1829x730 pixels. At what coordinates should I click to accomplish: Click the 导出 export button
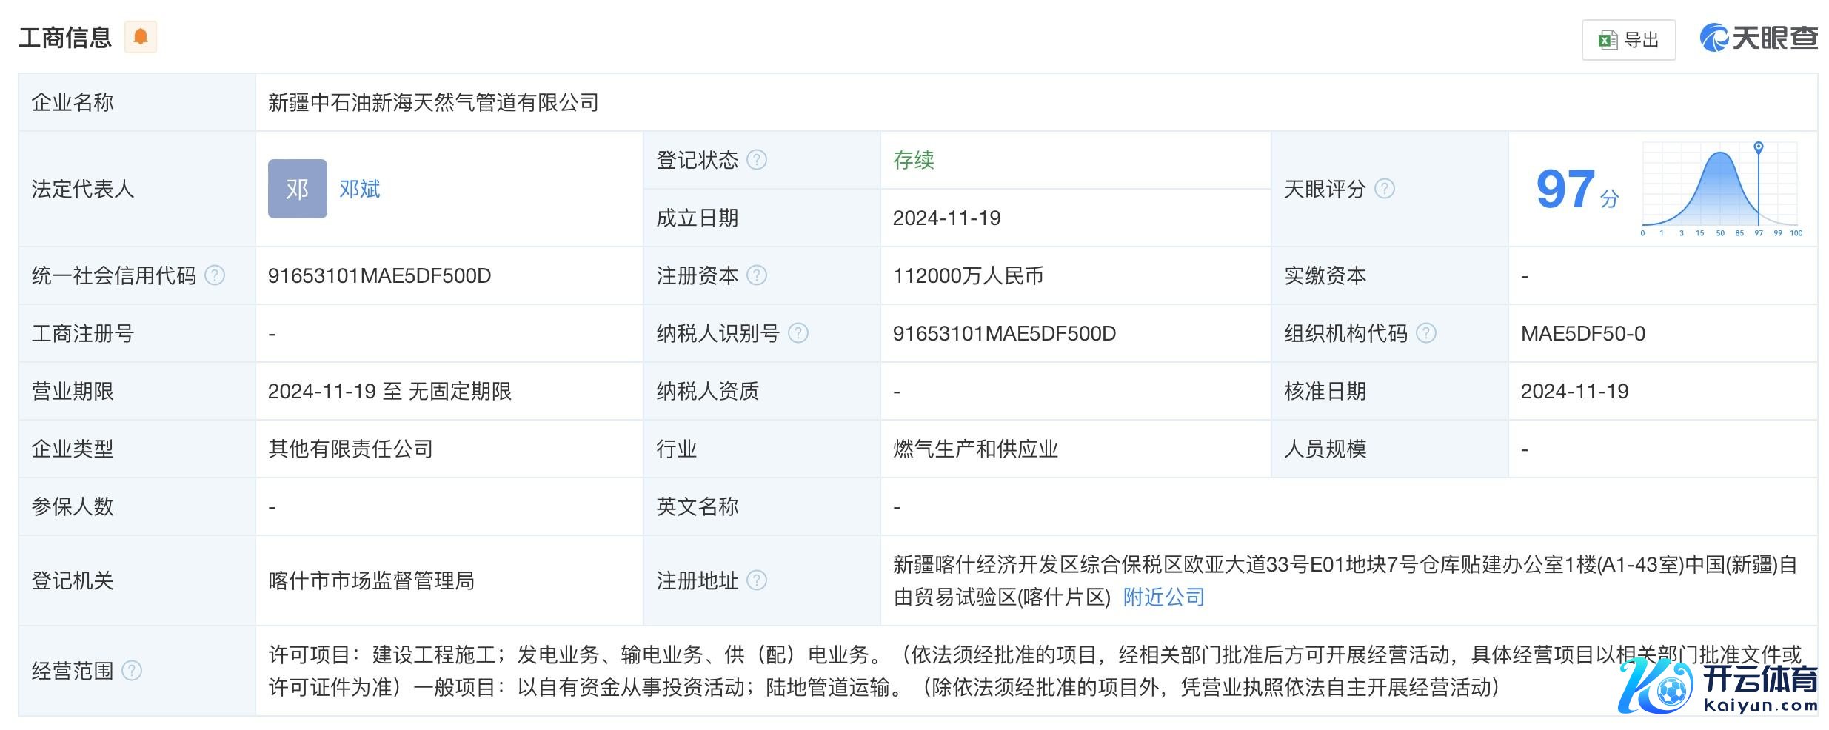[x=1628, y=40]
